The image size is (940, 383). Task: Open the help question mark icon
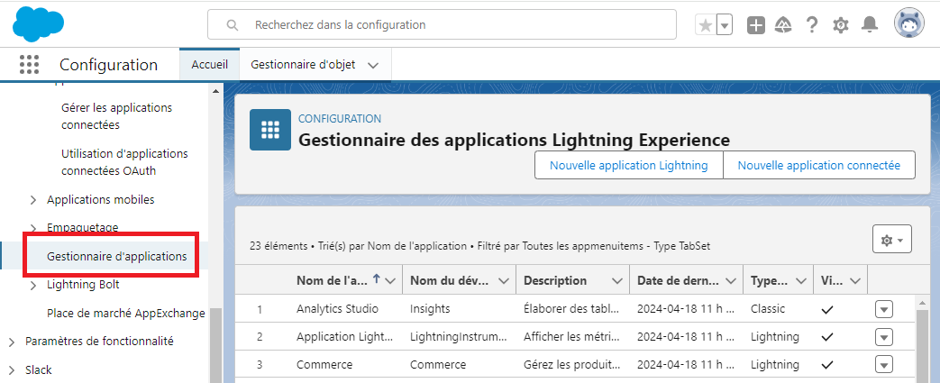812,25
